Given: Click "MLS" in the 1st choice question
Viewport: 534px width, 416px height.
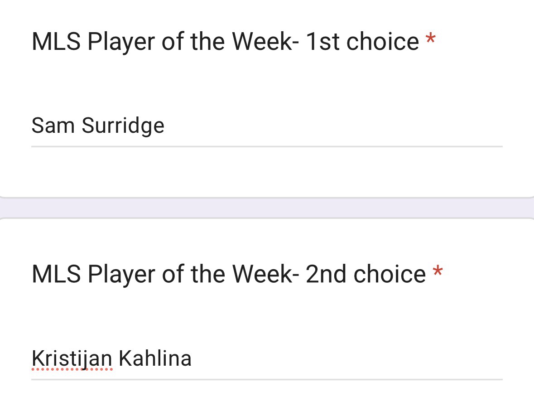Looking at the screenshot, I should (x=56, y=42).
